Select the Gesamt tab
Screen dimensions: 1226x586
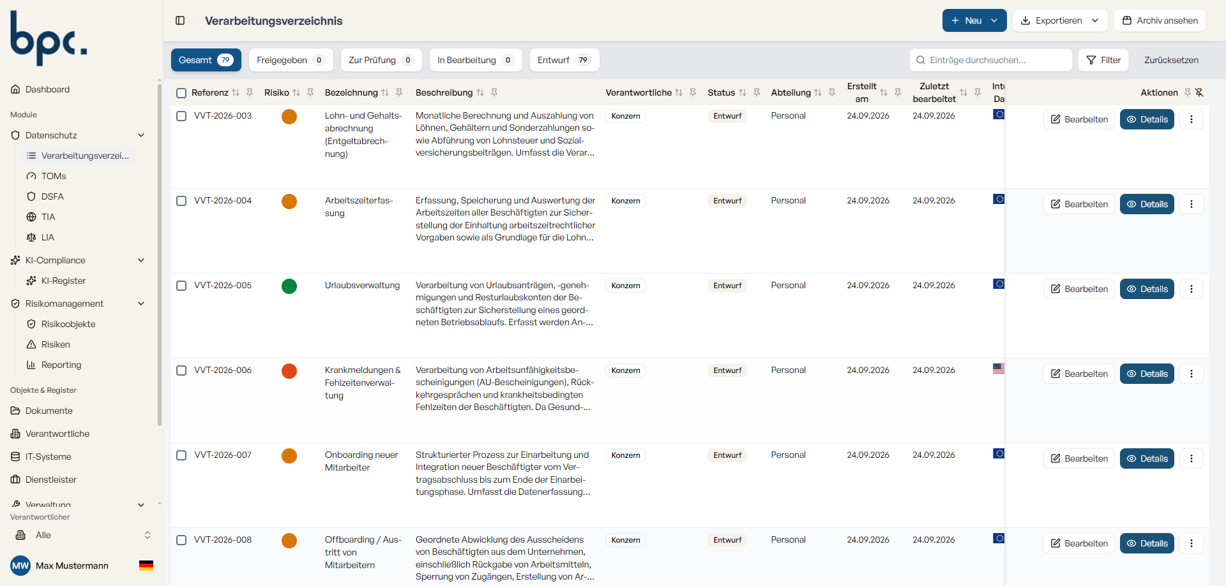[206, 60]
